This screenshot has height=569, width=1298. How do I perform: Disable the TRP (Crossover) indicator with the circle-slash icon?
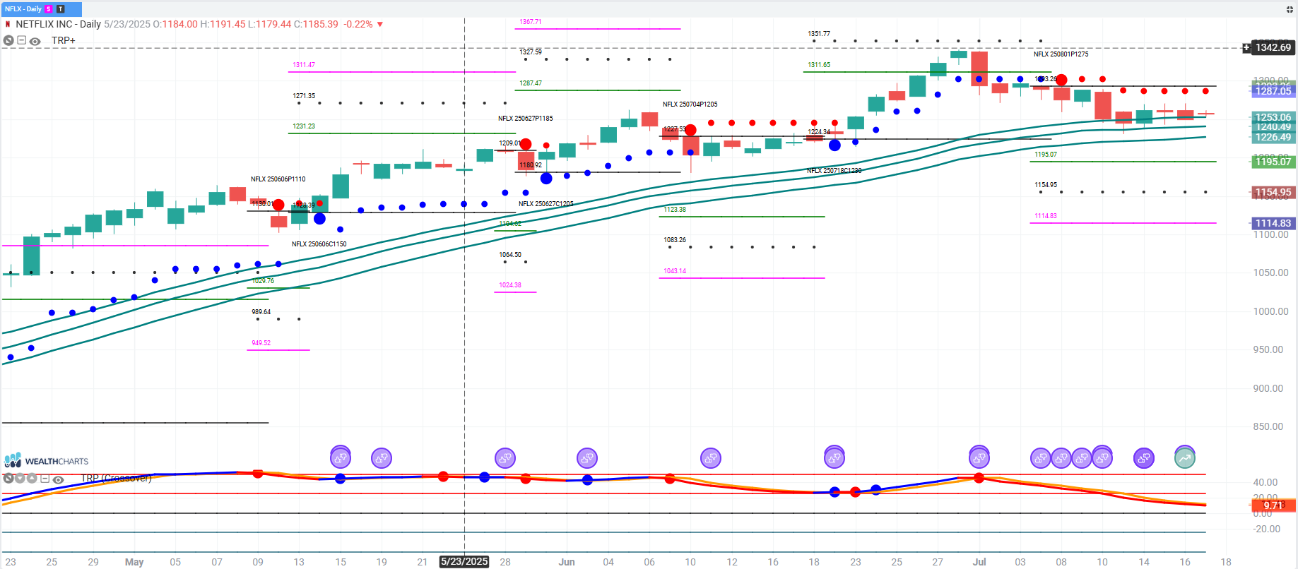coord(8,479)
